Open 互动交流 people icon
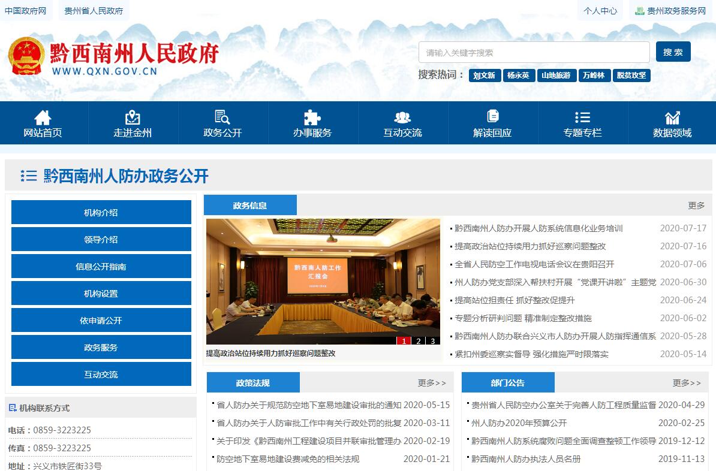This screenshot has width=716, height=471. (402, 117)
